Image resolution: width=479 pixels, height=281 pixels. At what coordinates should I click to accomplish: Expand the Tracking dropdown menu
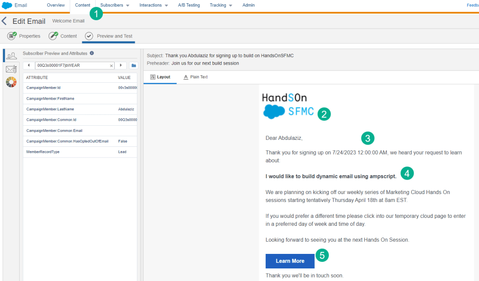click(x=221, y=5)
